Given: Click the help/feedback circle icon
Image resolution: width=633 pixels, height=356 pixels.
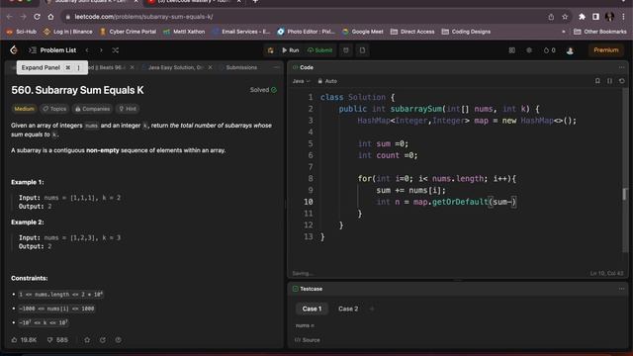Looking at the screenshot, I should point(118,340).
